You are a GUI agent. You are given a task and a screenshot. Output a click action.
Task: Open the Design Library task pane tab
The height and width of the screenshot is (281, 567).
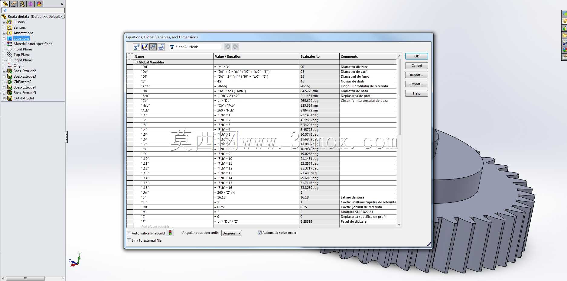point(564,28)
